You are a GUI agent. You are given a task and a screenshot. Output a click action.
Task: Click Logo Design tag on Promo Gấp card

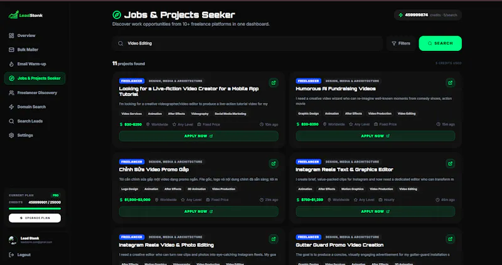coord(130,189)
